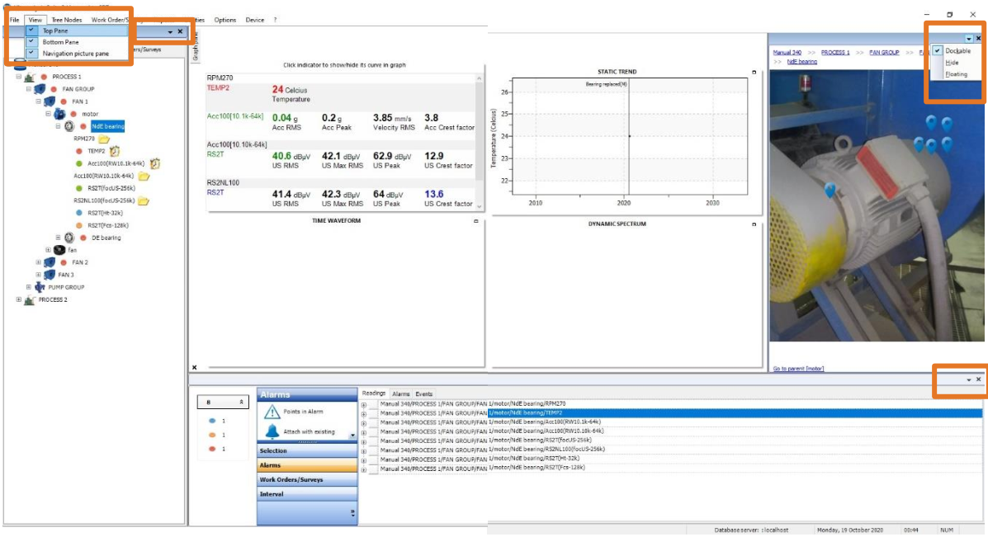Click the red alarm status dot showing 1

[x=211, y=448]
